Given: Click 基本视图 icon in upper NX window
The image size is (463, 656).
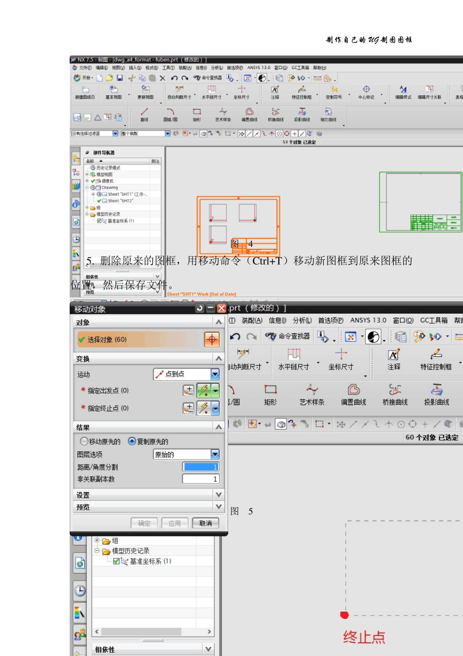Looking at the screenshot, I should (x=114, y=92).
